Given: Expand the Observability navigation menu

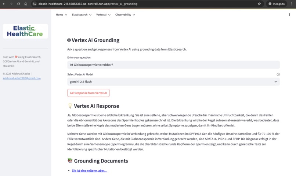Looking at the screenshot, I should click(x=125, y=15).
